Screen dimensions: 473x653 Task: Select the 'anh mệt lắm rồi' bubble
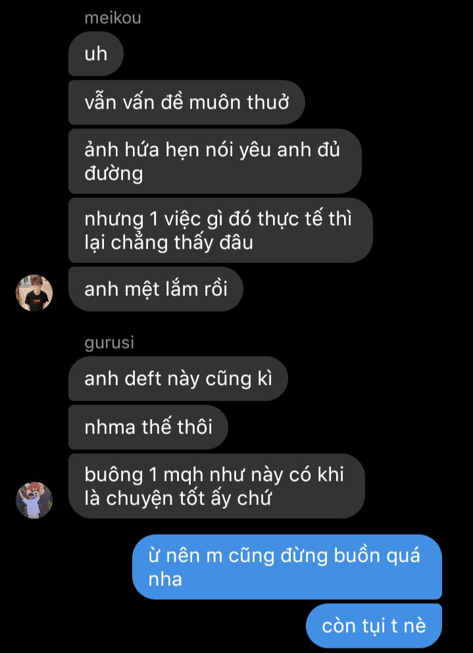coord(156,289)
